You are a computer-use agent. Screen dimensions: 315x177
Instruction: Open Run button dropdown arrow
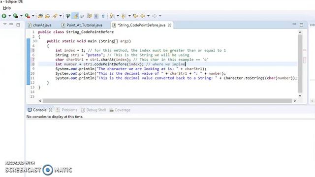(9, 16)
